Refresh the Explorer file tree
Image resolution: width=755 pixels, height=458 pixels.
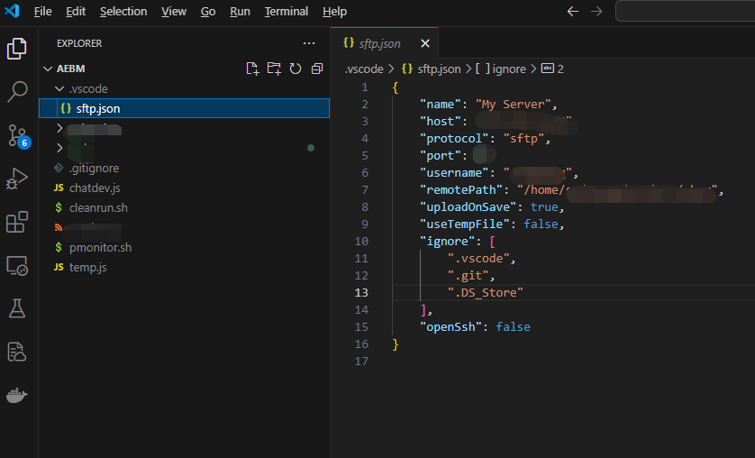(296, 69)
